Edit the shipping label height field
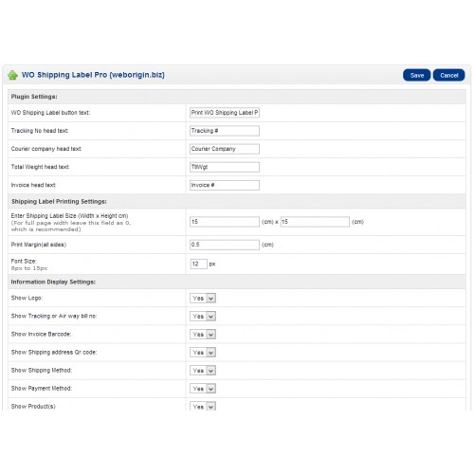The height and width of the screenshot is (474, 474). (x=315, y=222)
